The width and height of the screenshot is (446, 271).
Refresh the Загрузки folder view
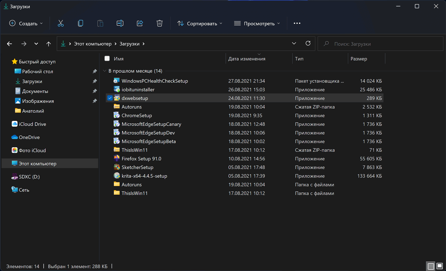(308, 43)
